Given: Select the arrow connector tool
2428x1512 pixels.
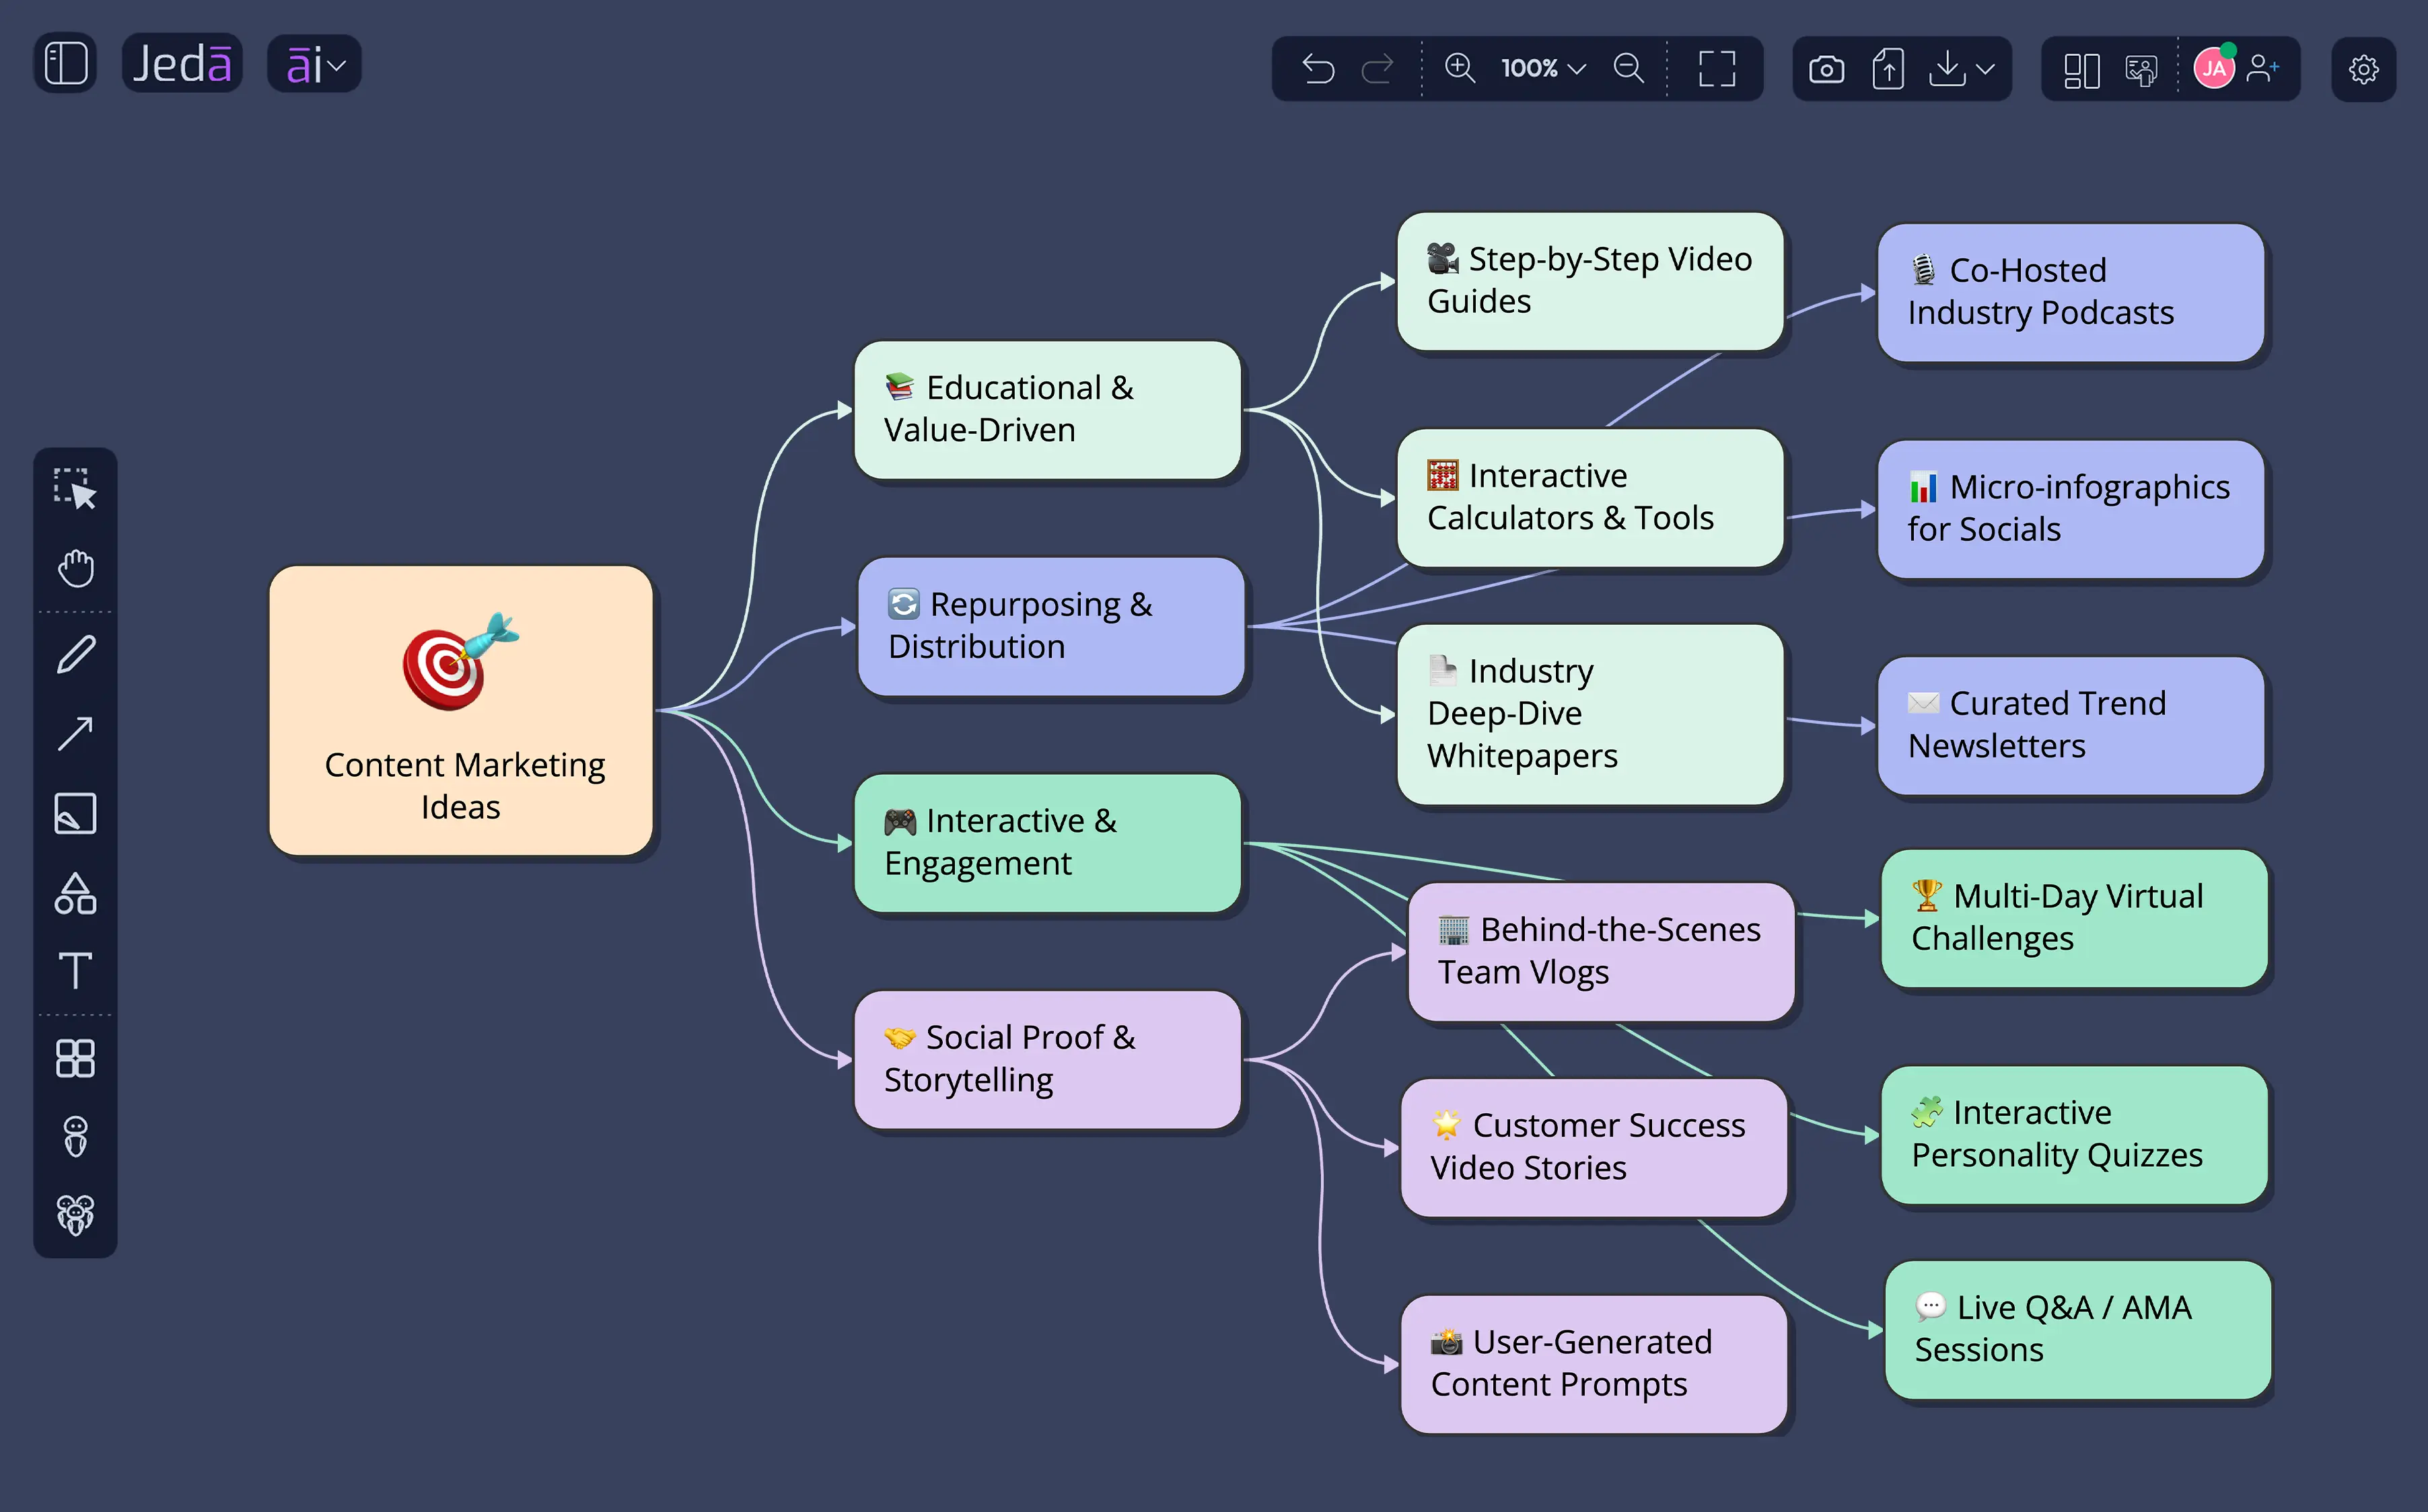Looking at the screenshot, I should (x=75, y=734).
